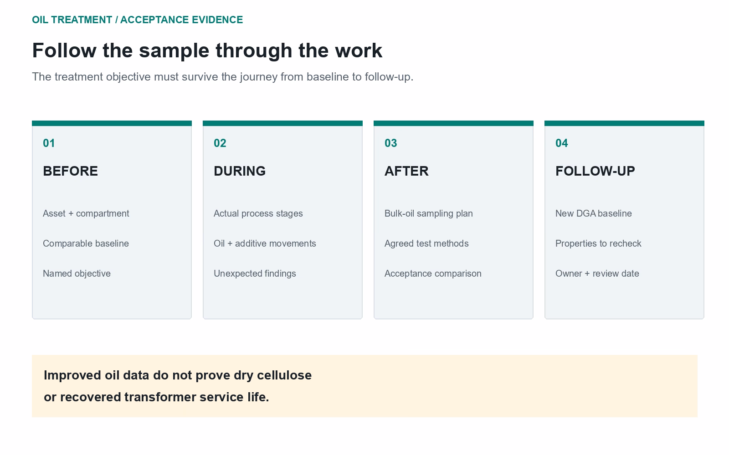Select 'Owner + review date' text
This screenshot has height=455, width=729.
[x=597, y=273]
